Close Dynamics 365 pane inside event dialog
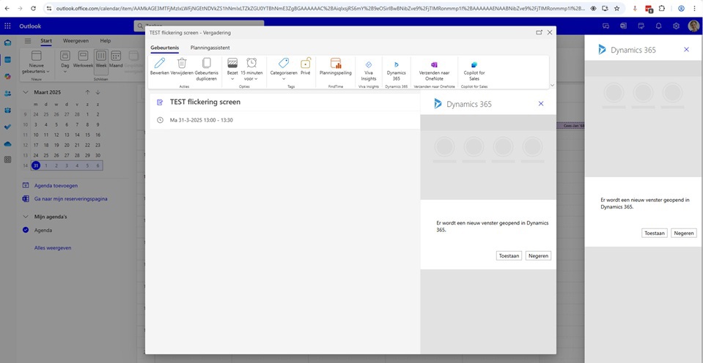This screenshot has height=363, width=703. tap(541, 104)
